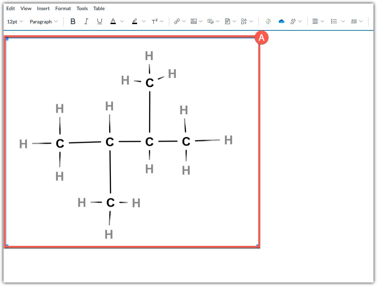Click the Documents icon
This screenshot has height=286, width=377.
pos(227,21)
